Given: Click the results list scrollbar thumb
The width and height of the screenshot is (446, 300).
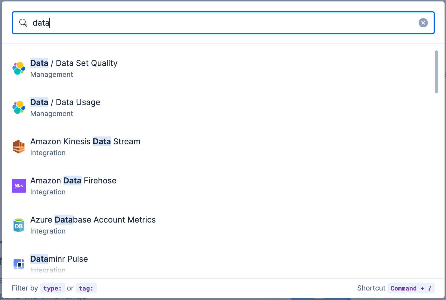Looking at the screenshot, I should pos(436,72).
